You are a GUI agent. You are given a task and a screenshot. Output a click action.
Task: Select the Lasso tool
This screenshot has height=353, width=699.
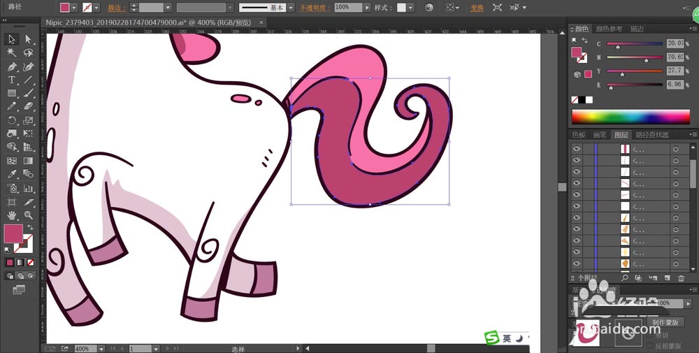28,52
